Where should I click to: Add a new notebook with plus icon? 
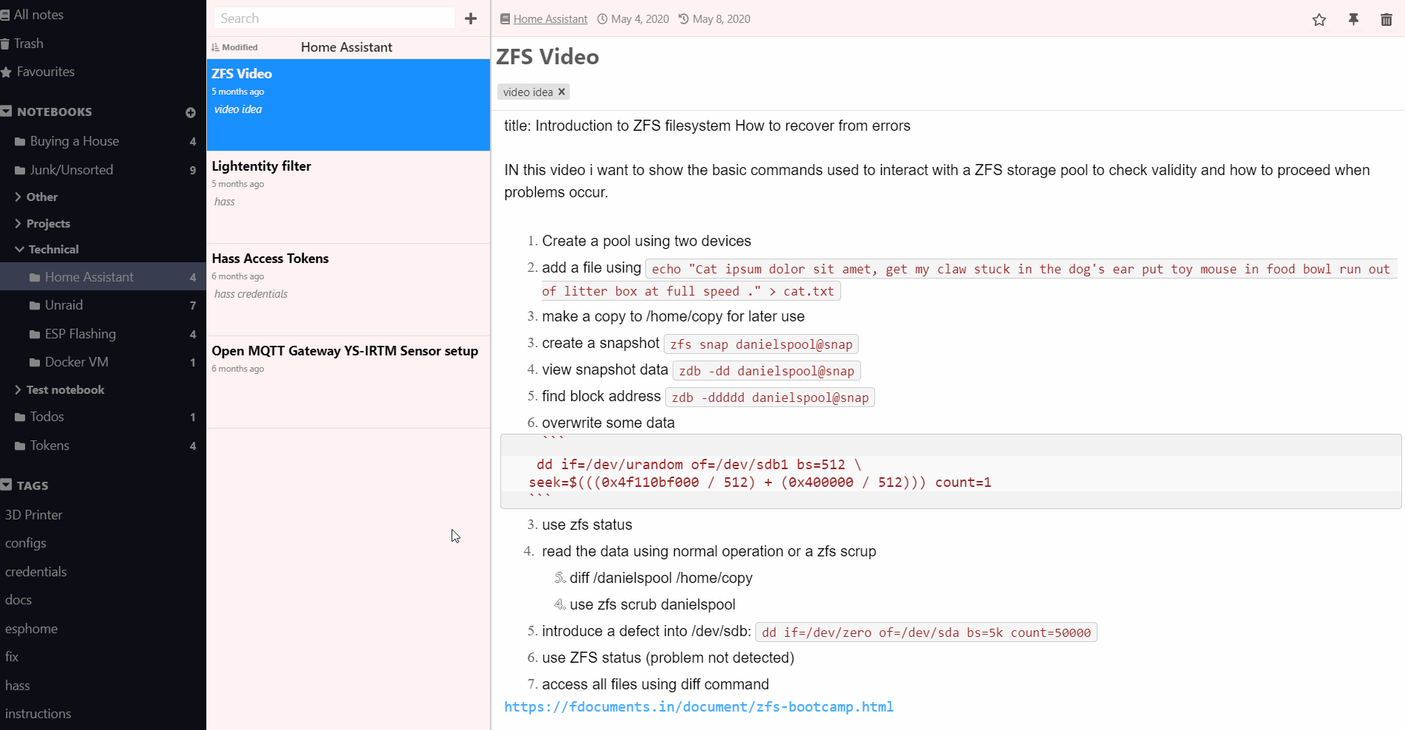tap(191, 112)
